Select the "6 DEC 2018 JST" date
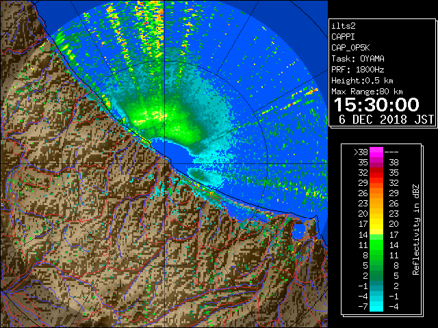The width and height of the screenshot is (438, 328). tap(386, 120)
